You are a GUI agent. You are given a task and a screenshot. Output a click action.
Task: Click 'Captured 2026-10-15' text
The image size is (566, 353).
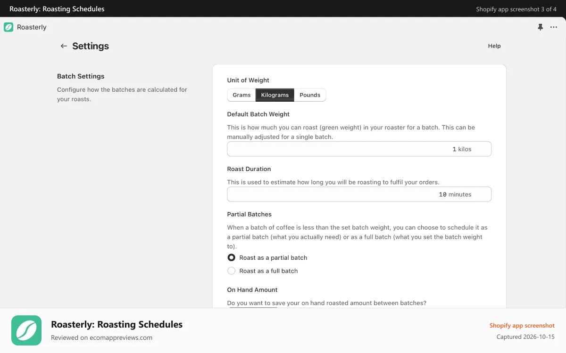[x=525, y=337]
